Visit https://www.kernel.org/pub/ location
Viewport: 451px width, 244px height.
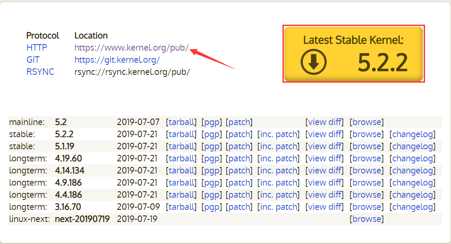tap(131, 48)
